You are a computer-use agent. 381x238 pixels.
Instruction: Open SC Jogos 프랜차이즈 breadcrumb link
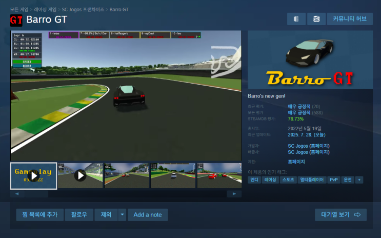point(83,9)
